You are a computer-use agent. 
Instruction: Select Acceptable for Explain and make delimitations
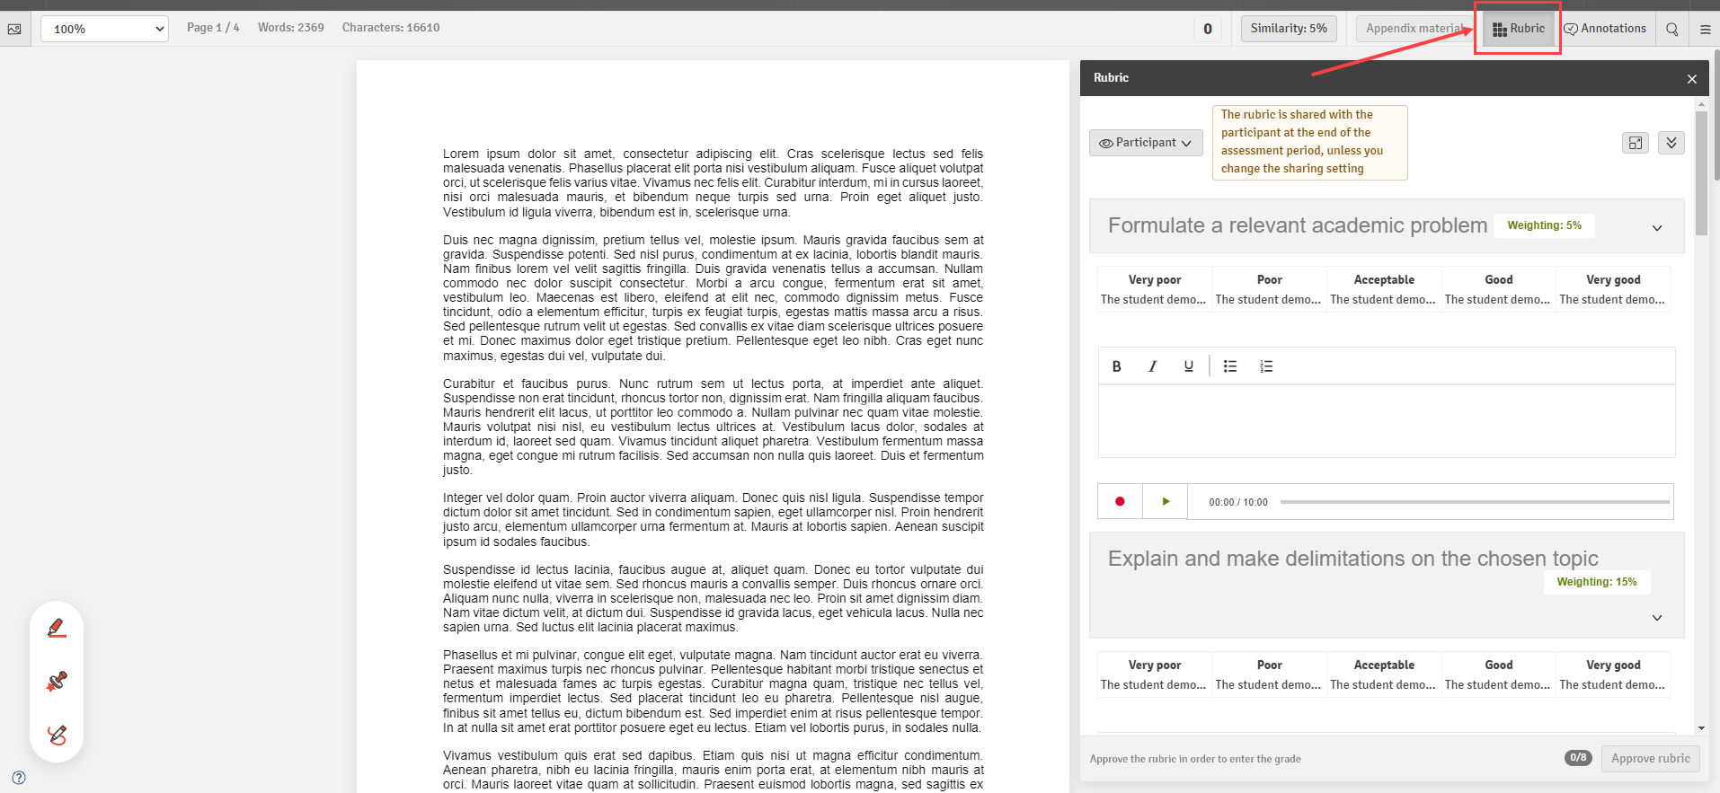click(x=1384, y=674)
